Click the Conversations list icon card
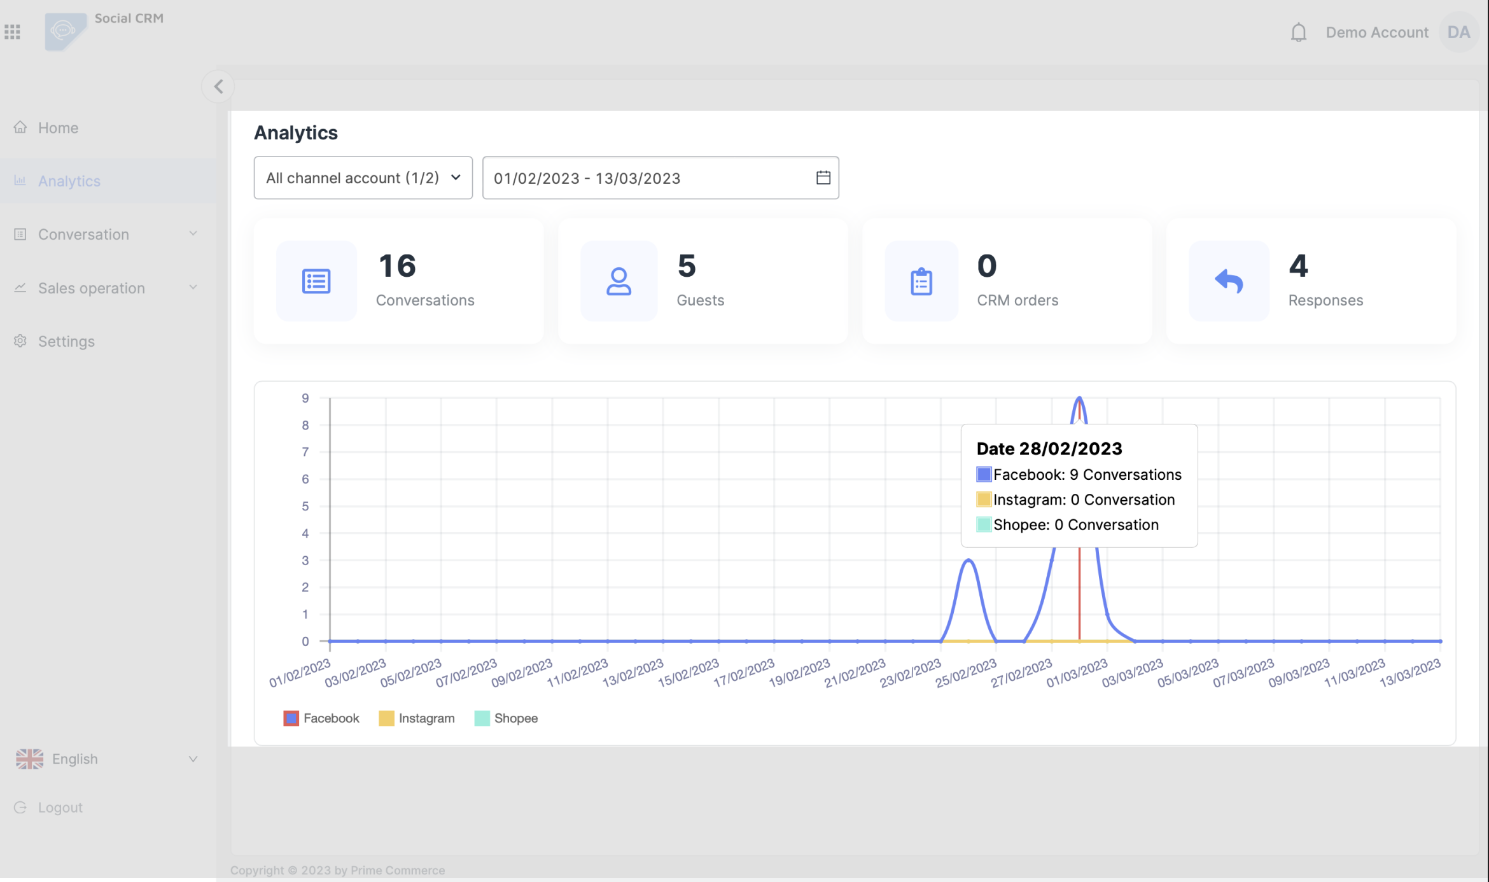Screen dimensions: 1489x882 pyautogui.click(x=316, y=281)
